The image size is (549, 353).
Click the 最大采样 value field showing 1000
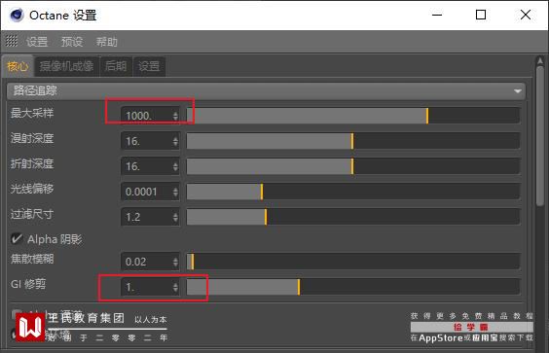click(x=151, y=116)
